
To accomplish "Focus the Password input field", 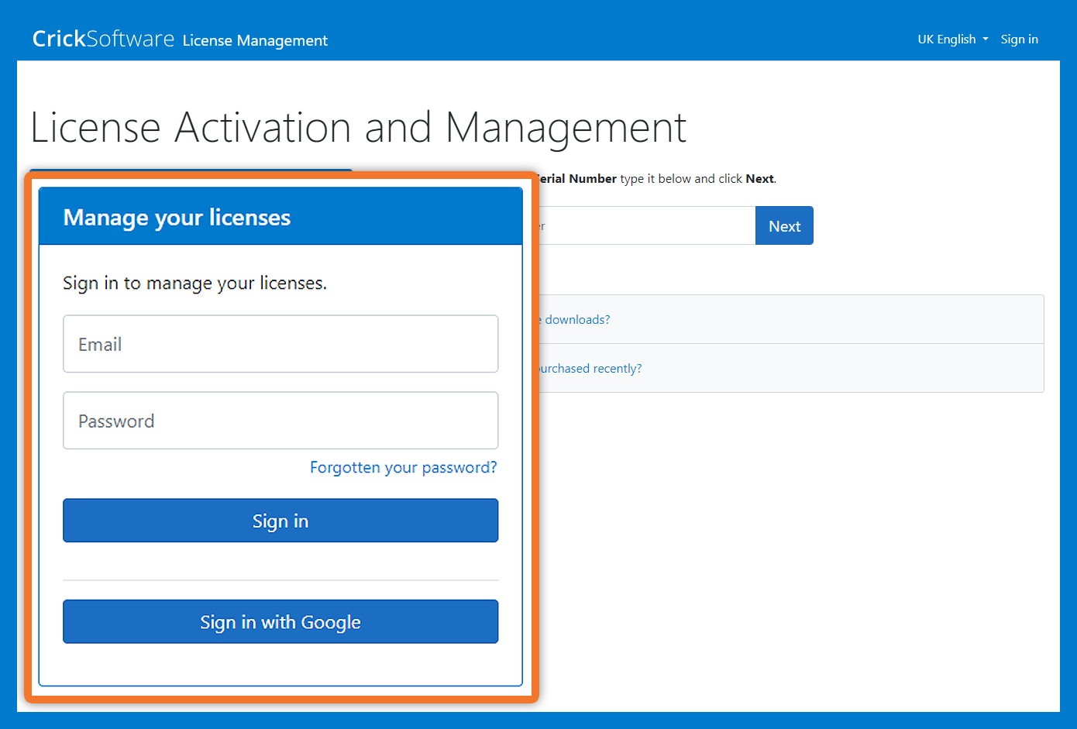I will [x=280, y=421].
